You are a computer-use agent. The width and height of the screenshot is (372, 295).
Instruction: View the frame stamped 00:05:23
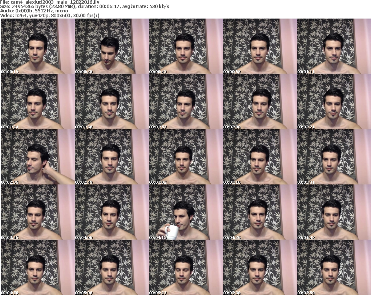[186, 267]
